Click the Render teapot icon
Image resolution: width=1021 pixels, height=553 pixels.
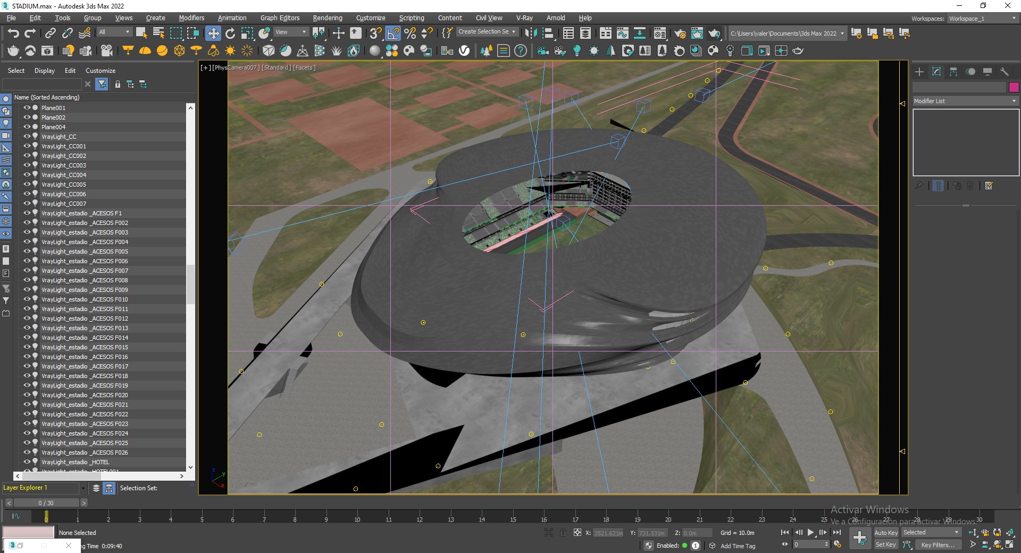pos(714,33)
